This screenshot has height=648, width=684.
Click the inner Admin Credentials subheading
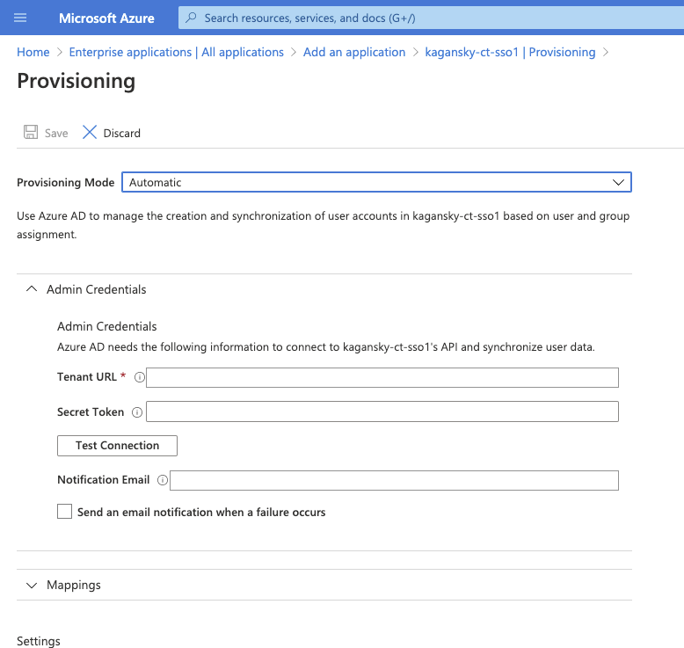pos(107,326)
